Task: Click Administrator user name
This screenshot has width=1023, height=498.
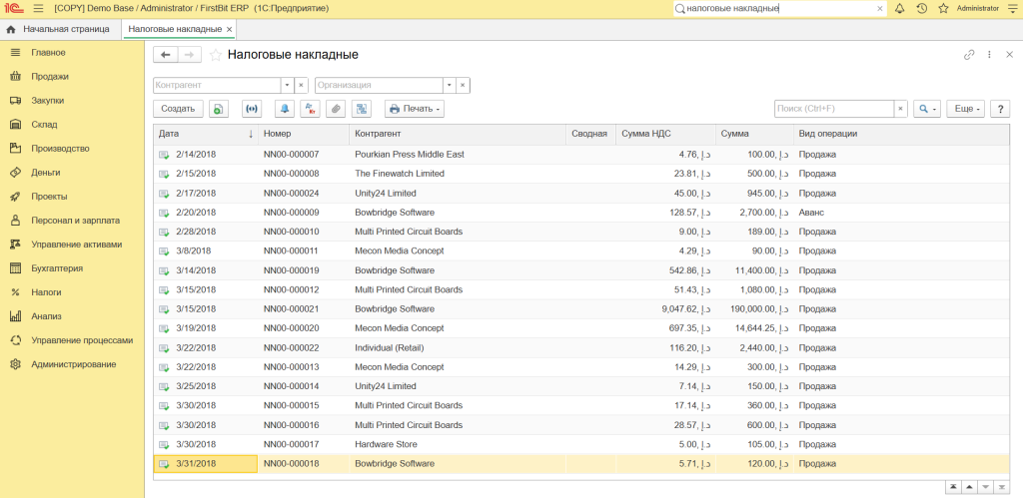Action: (977, 8)
